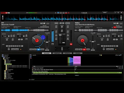Open right deck Flanger effect dropdown
Screen dimensions: 124x93
point(104,36)
